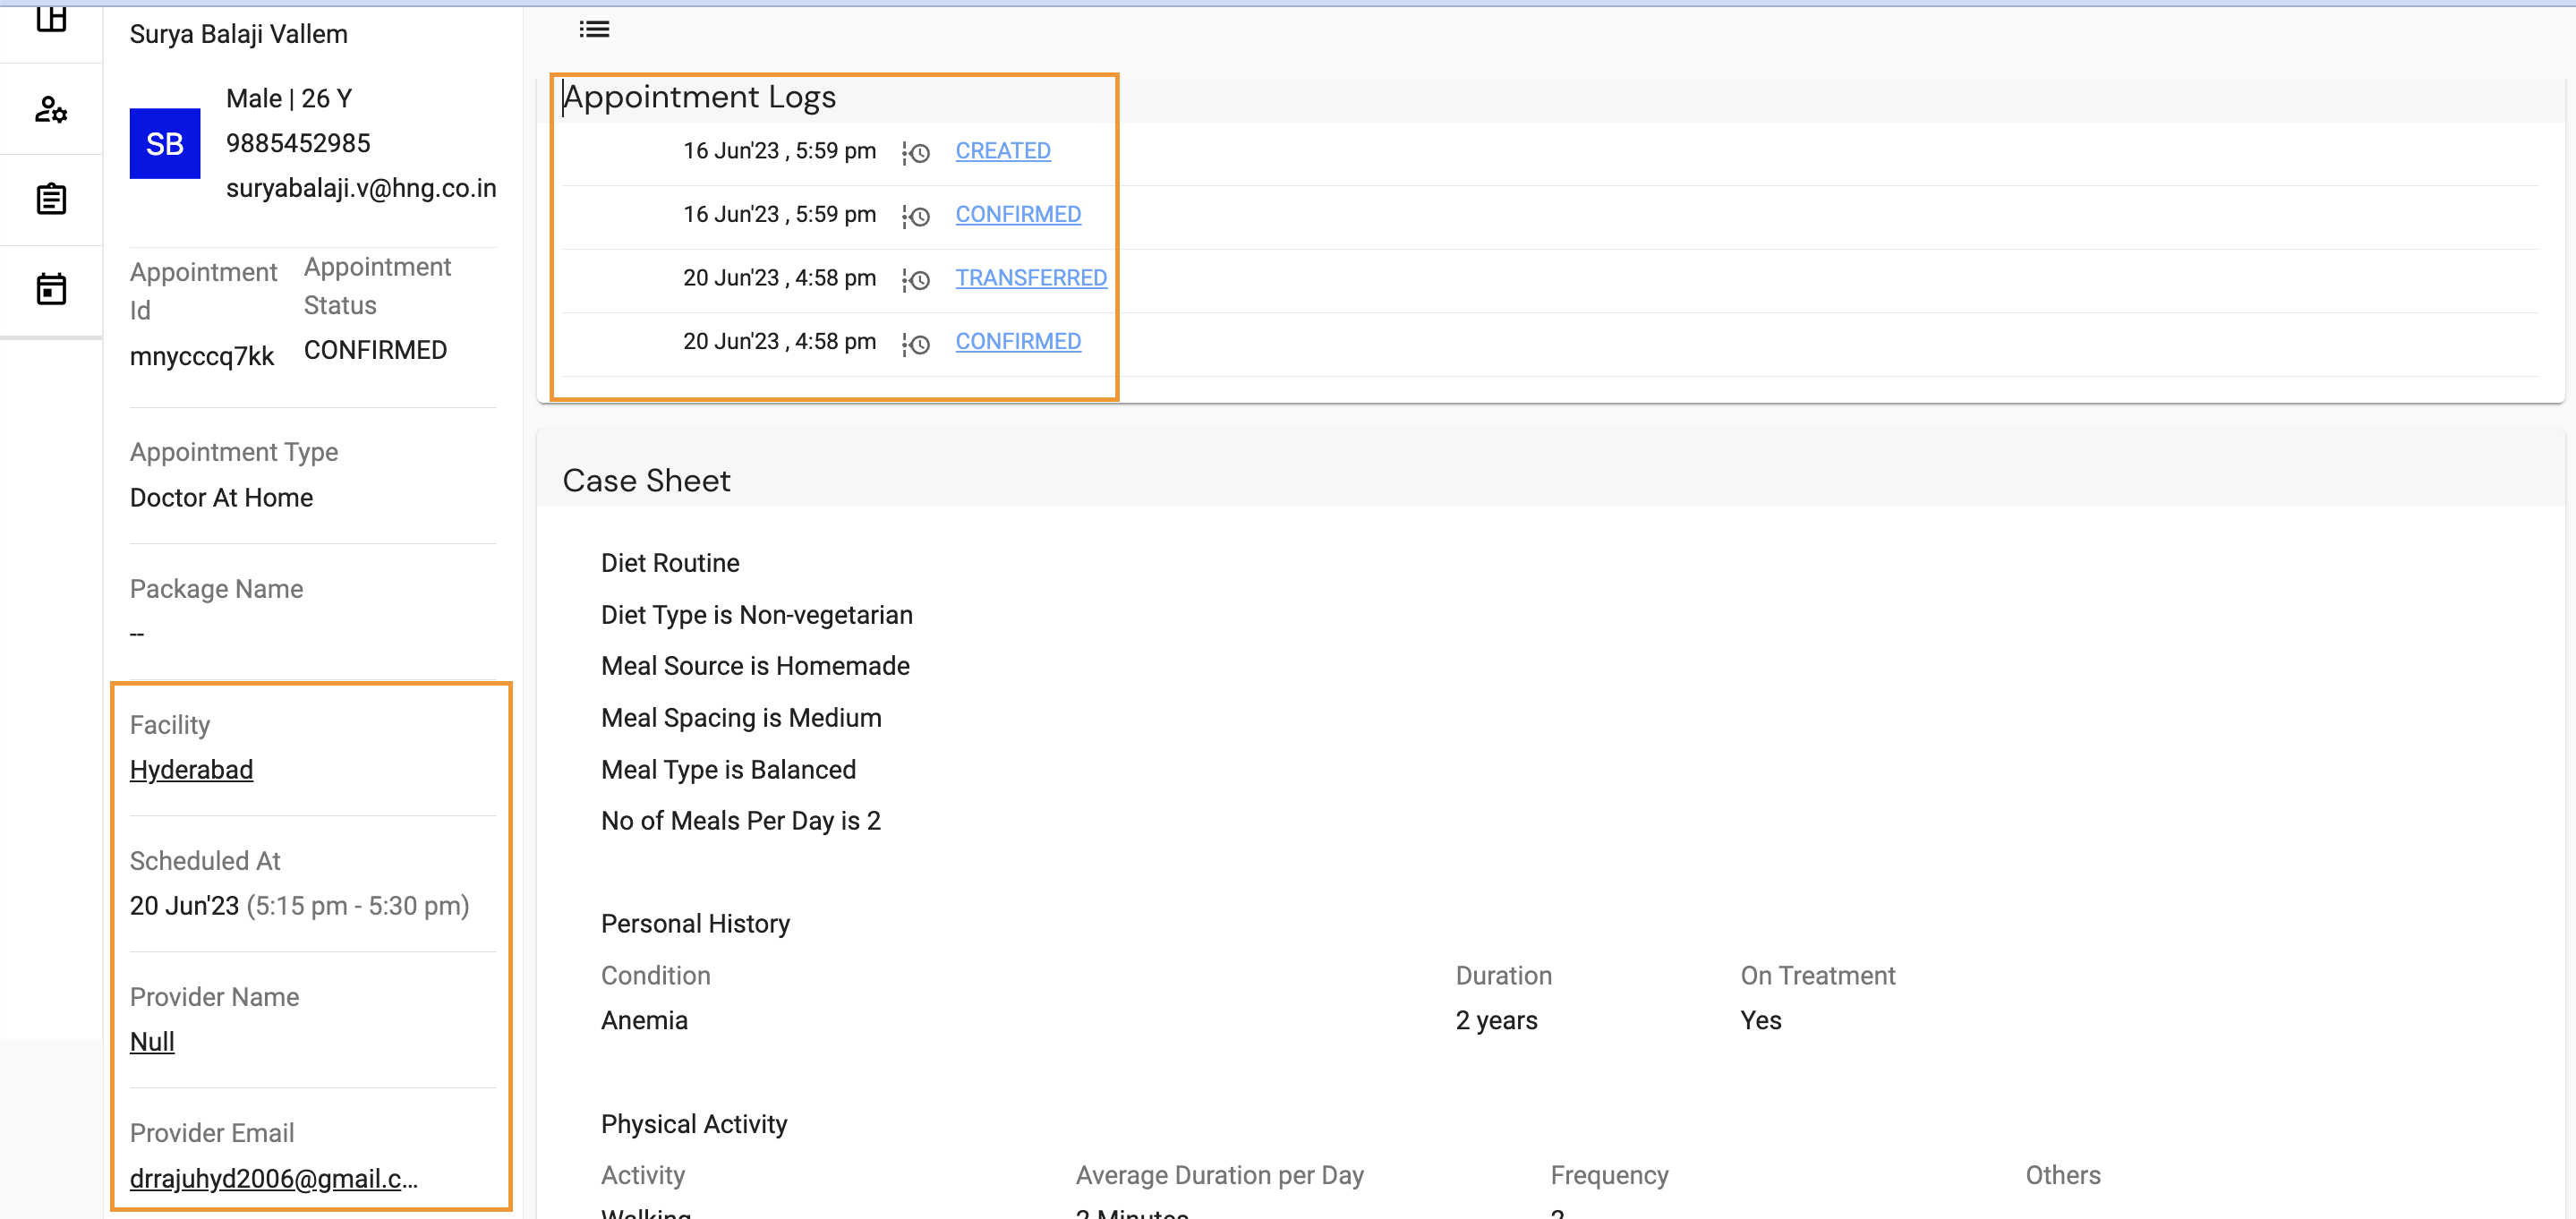The height and width of the screenshot is (1219, 2576).
Task: Click history icon beside TRANSFERRED log
Action: [x=916, y=279]
